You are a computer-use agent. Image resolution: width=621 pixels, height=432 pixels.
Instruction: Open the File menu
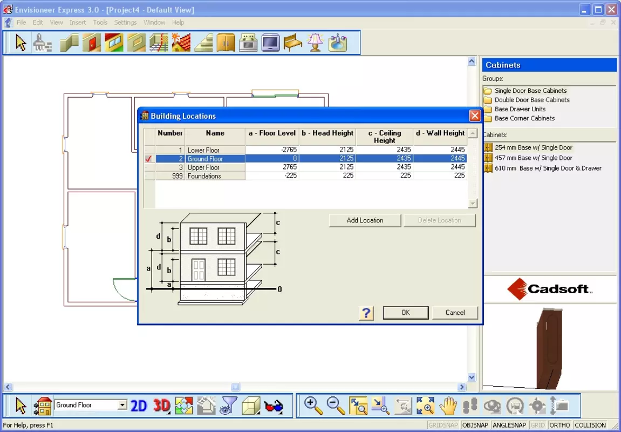(x=21, y=23)
